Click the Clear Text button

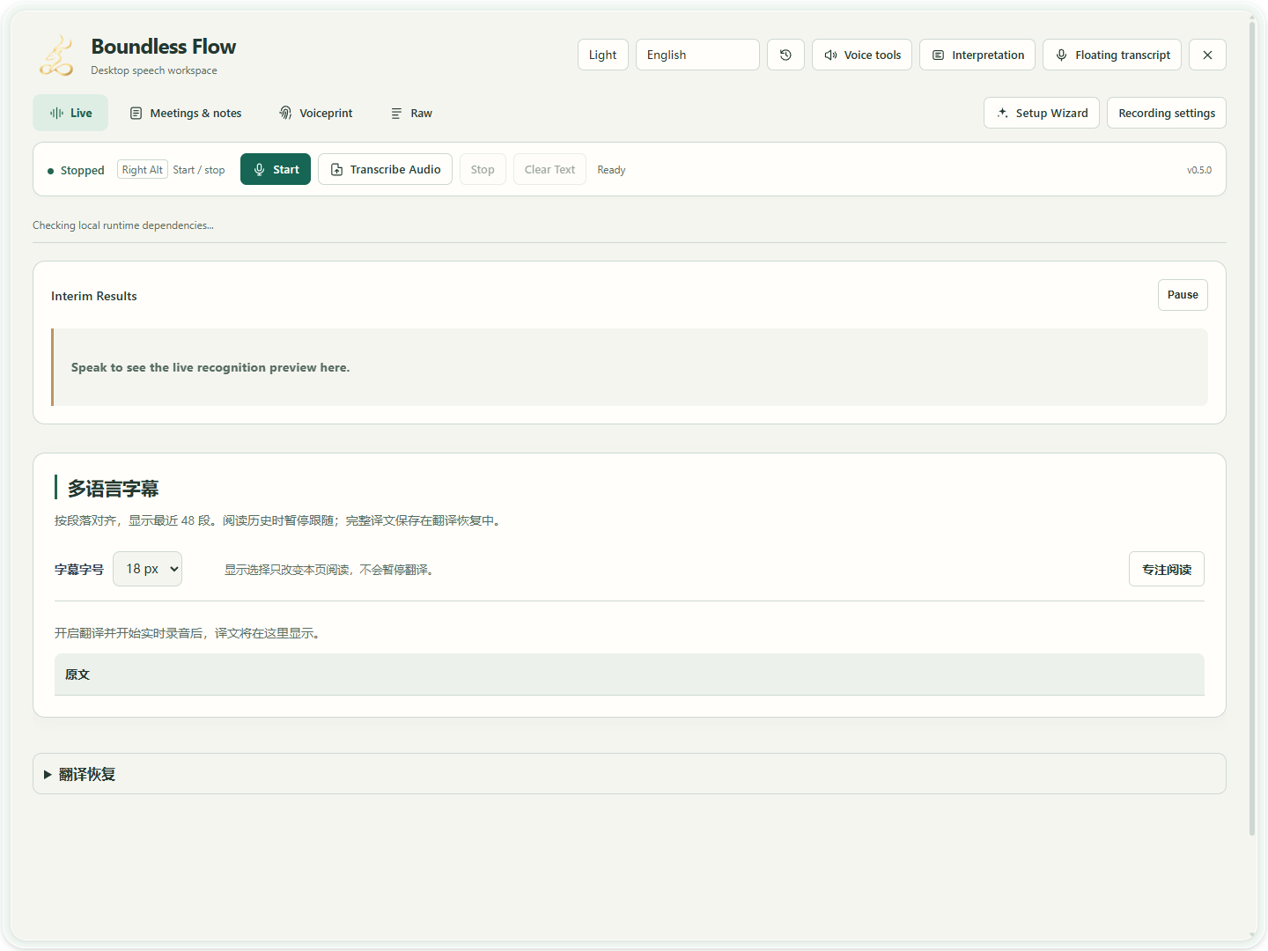click(x=549, y=169)
